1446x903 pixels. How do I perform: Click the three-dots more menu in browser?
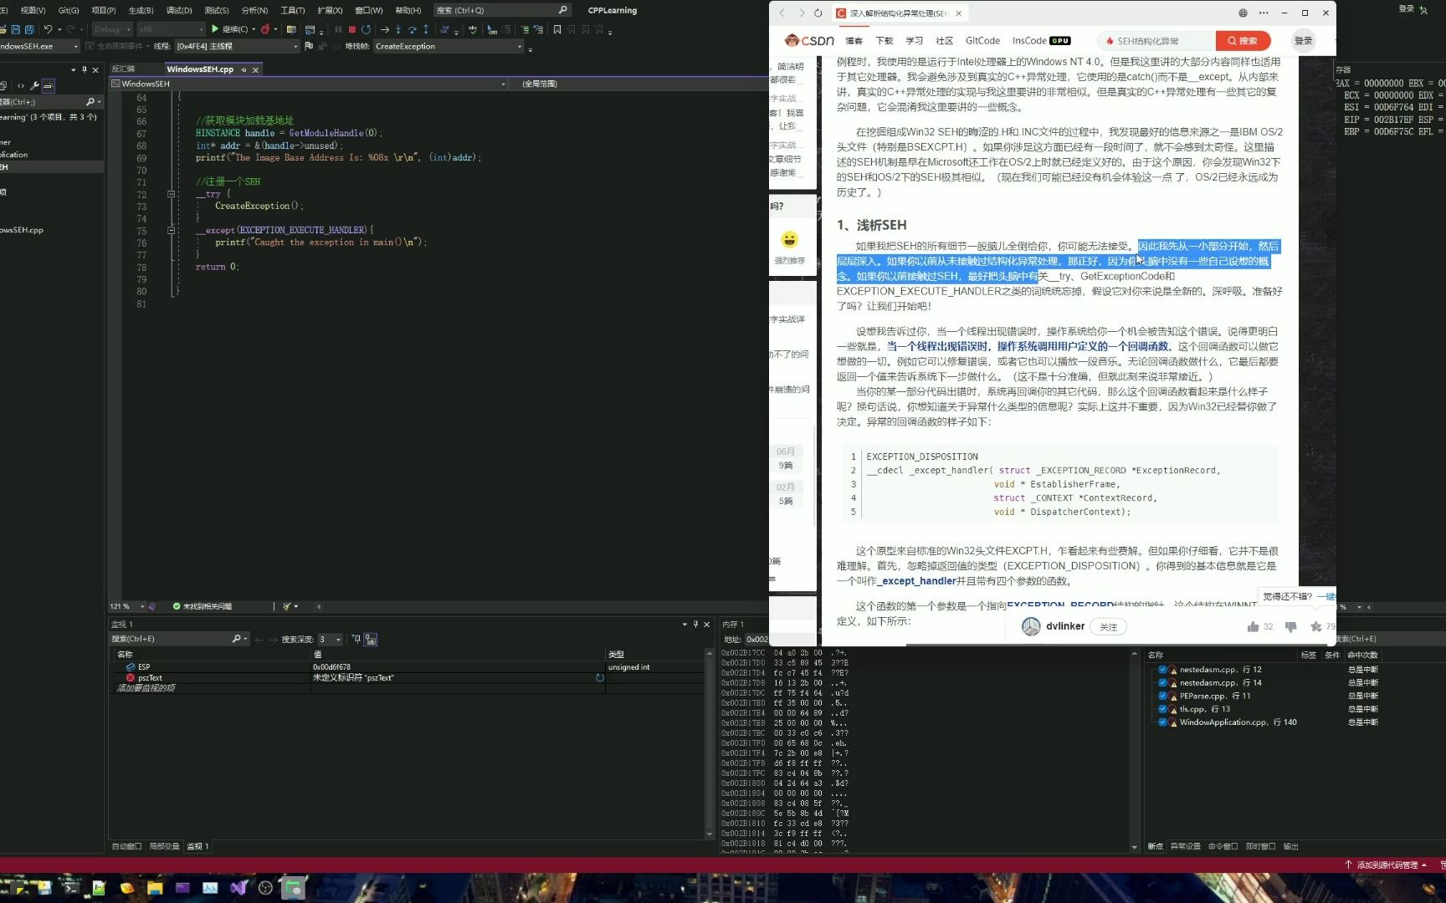point(1264,13)
